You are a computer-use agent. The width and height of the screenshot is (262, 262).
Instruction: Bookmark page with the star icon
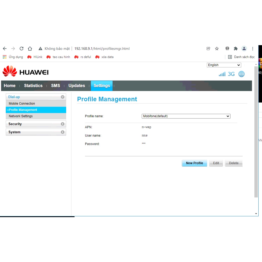click(x=217, y=49)
